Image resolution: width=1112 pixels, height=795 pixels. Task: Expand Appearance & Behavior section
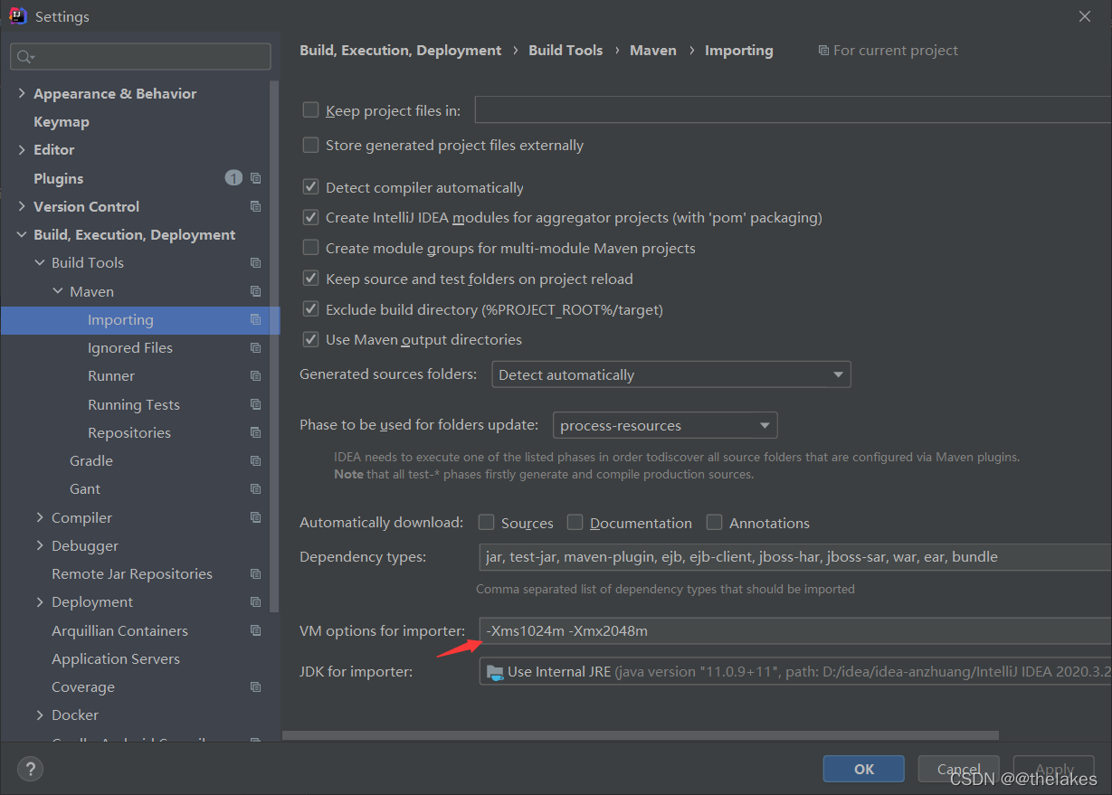click(x=22, y=93)
